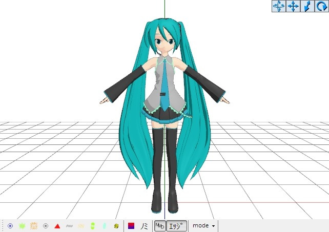Toggle the pale cyan oval display icon

[x=105, y=226]
